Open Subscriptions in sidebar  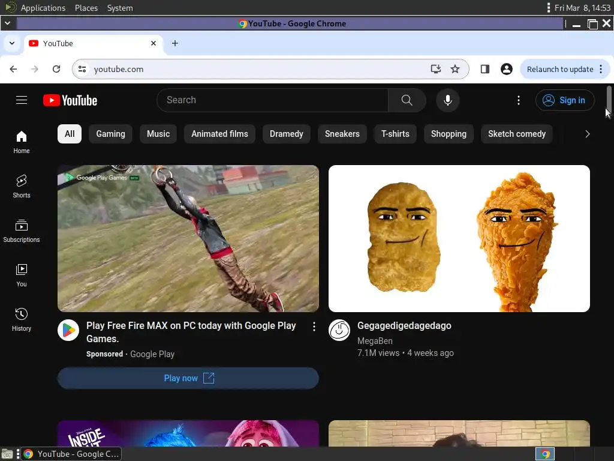pos(22,231)
